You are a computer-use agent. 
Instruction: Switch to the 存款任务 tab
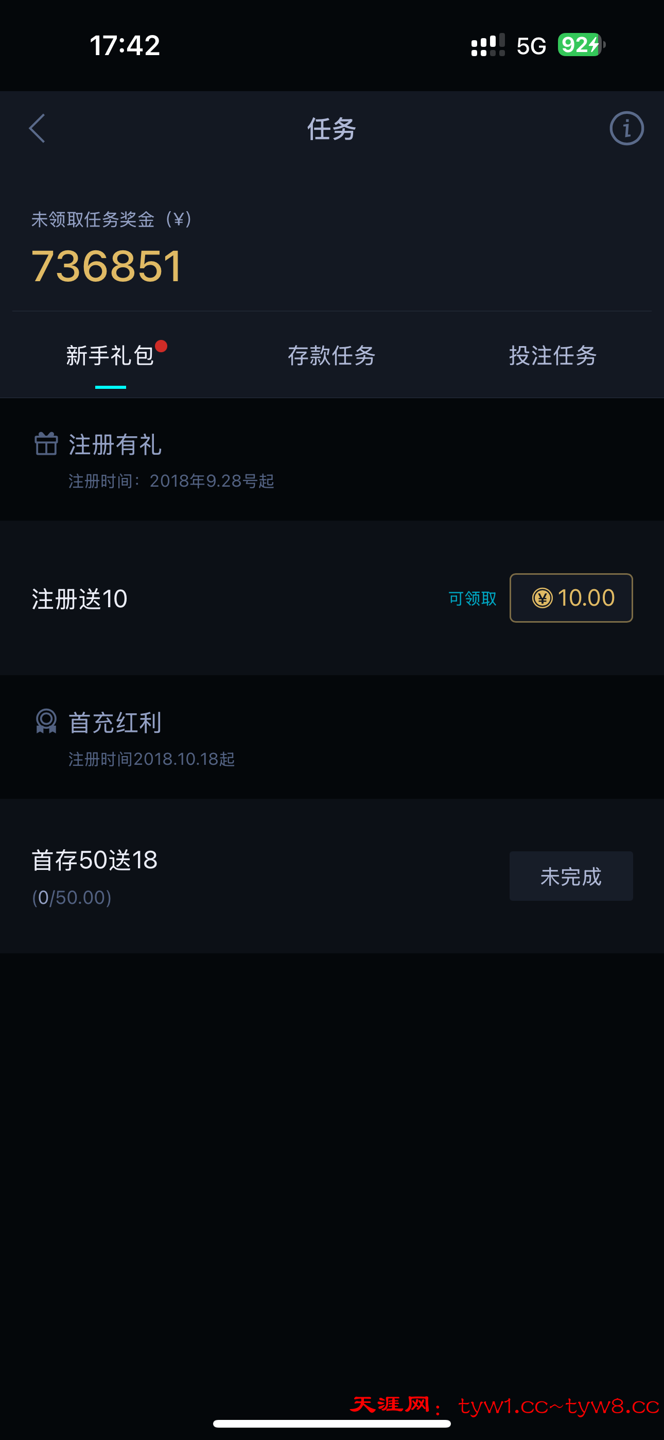click(331, 356)
